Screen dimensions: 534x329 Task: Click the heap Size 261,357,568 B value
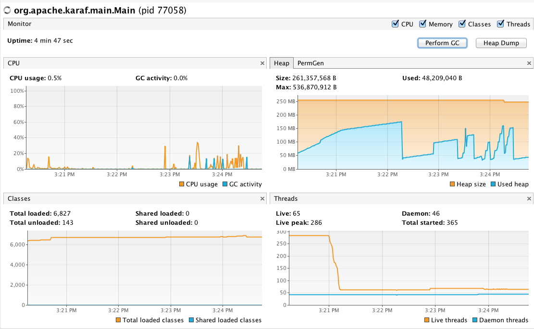pyautogui.click(x=314, y=78)
